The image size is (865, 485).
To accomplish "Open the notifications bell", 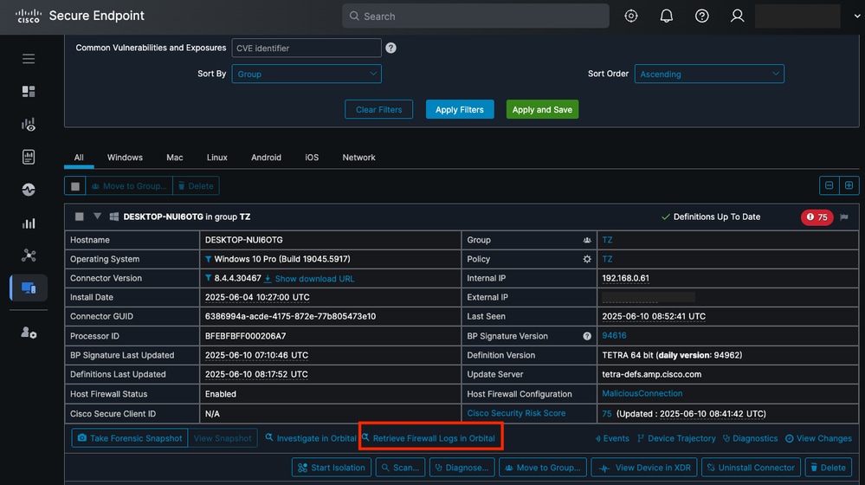I will point(667,16).
